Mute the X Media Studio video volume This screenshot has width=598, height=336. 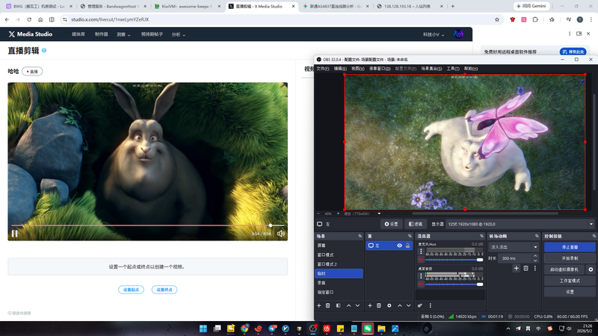[x=281, y=234]
